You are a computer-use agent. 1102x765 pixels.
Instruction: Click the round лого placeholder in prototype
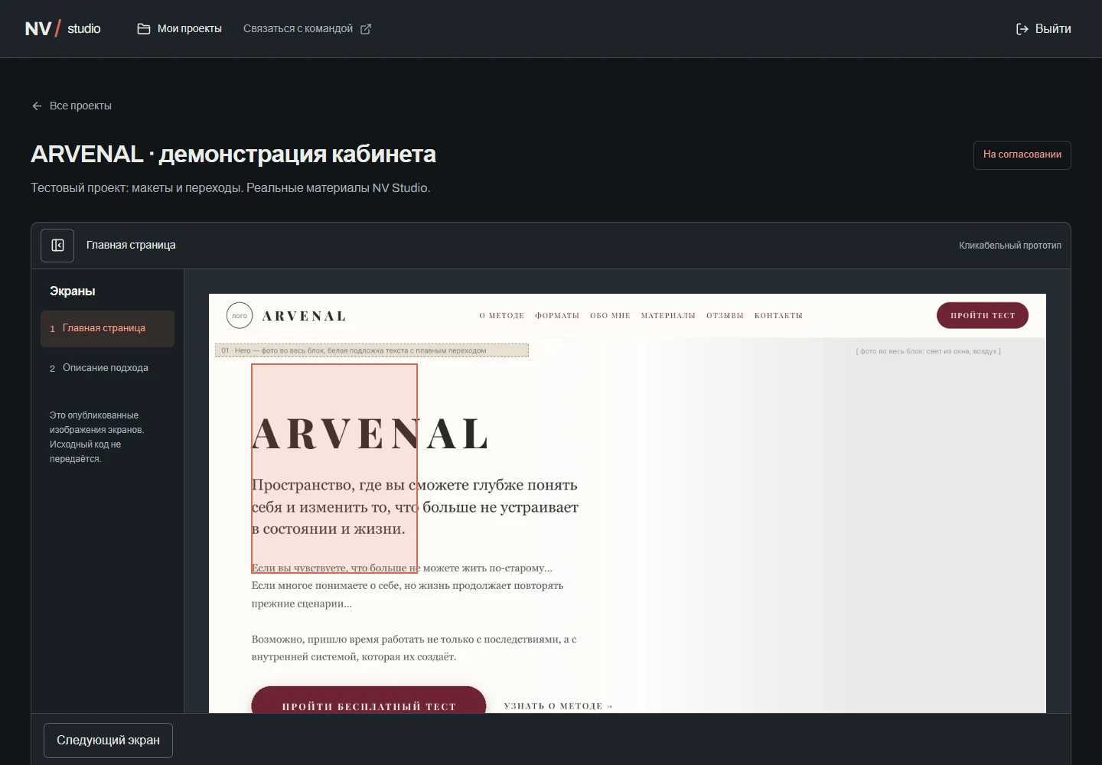240,315
